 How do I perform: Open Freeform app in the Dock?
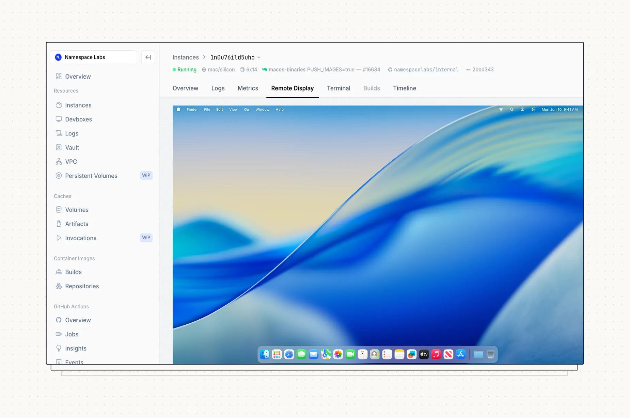412,354
